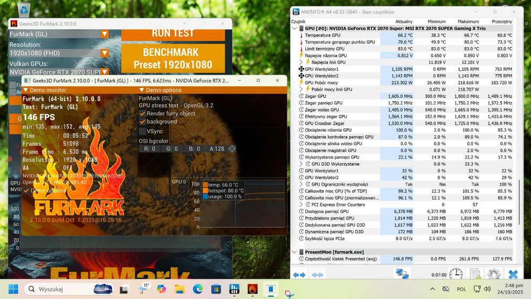
Task: Toggle Render furry object checkbox
Action: click(x=142, y=114)
